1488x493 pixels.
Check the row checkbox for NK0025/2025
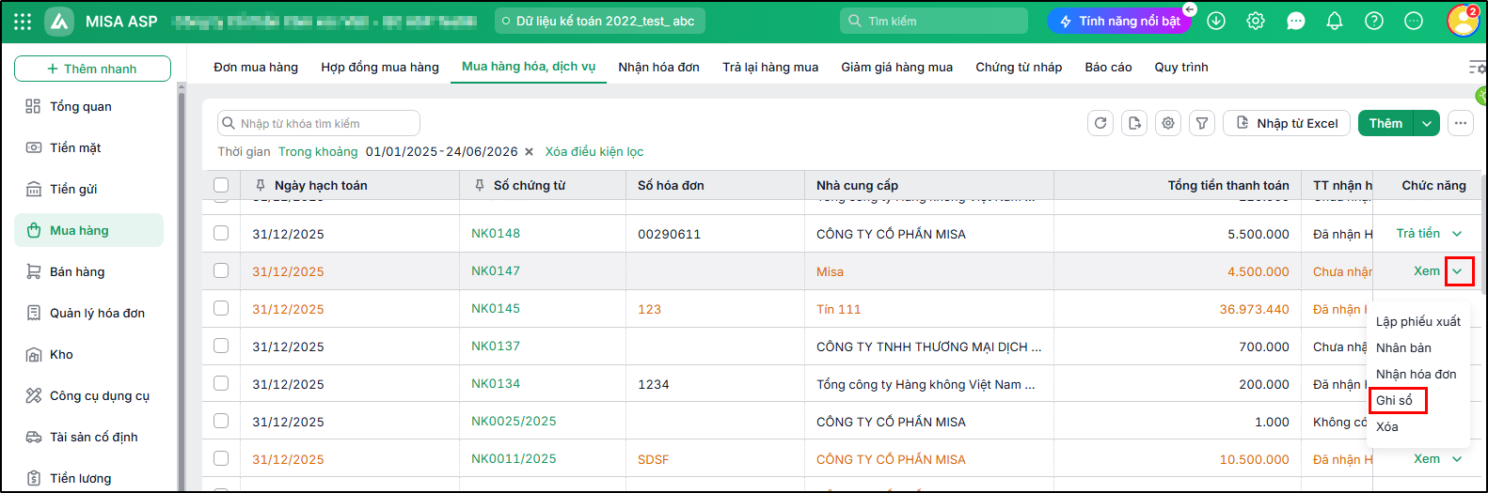[x=221, y=421]
